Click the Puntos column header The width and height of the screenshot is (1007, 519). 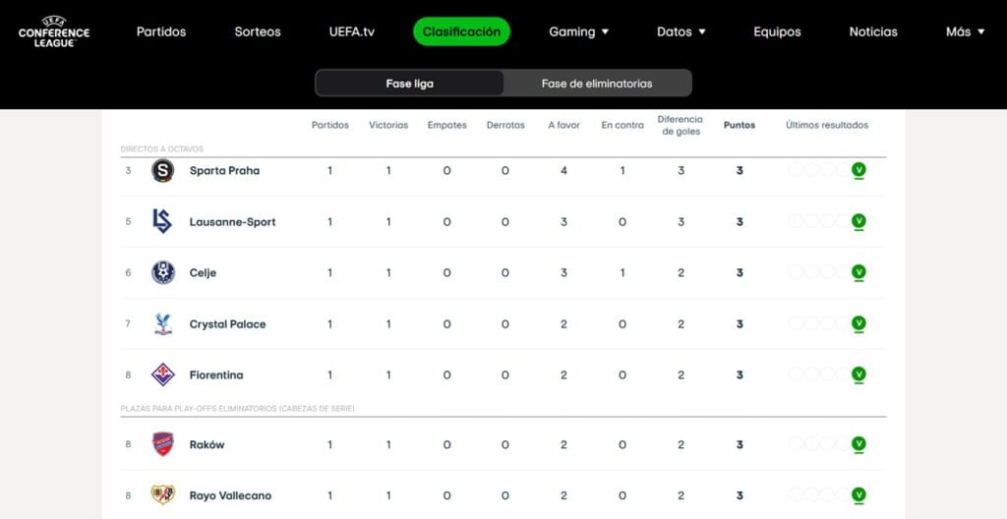coord(740,125)
